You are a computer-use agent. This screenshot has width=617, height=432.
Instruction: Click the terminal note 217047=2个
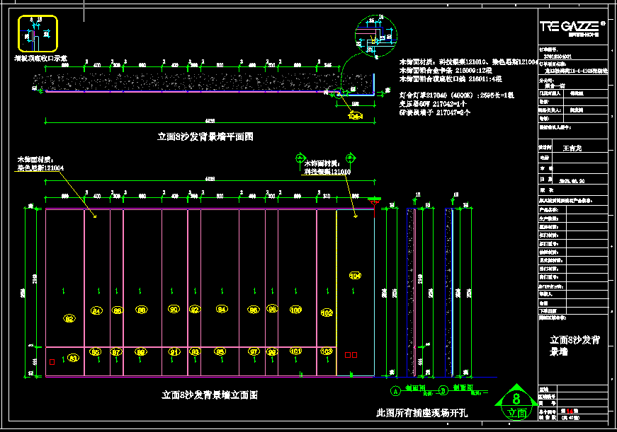coord(435,112)
